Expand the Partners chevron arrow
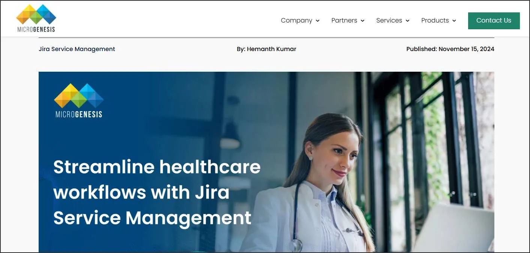Viewport: 530px width, 253px height. (363, 21)
